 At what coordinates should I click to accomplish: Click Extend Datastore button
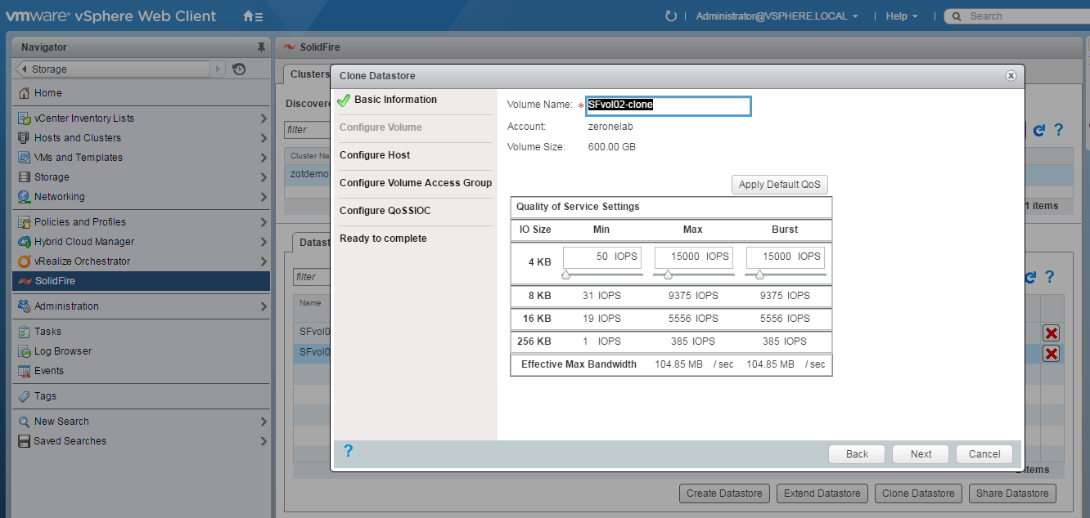[822, 493]
